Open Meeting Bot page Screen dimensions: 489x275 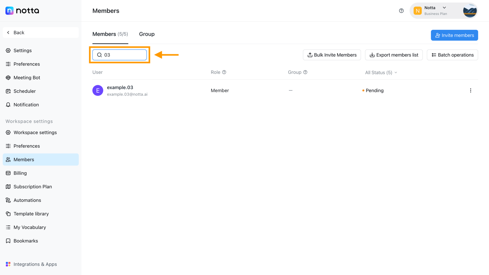[x=41, y=78]
